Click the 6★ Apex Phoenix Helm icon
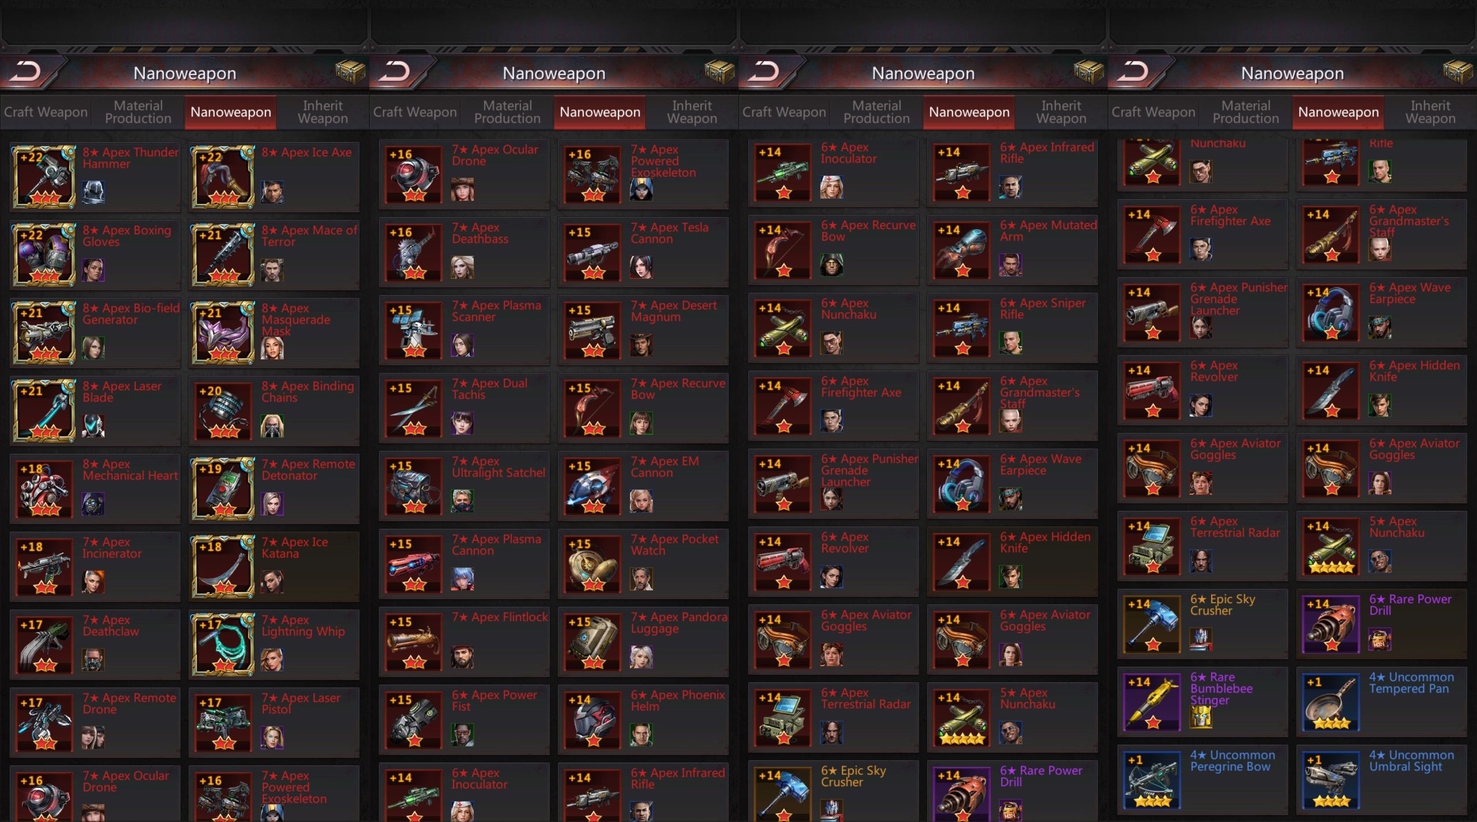This screenshot has width=1477, height=822. [593, 720]
